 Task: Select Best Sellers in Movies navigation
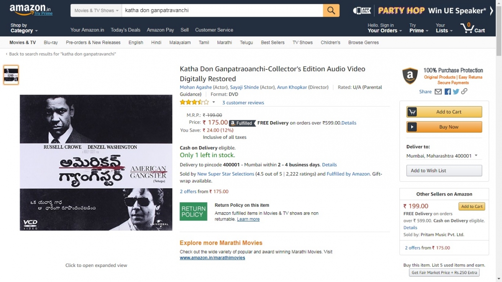point(273,43)
